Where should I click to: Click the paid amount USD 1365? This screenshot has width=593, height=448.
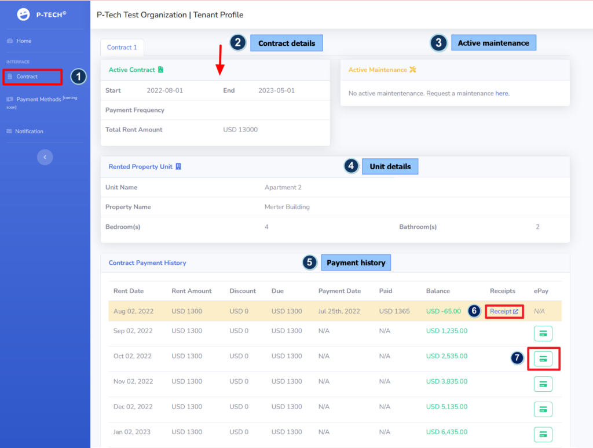[394, 311]
